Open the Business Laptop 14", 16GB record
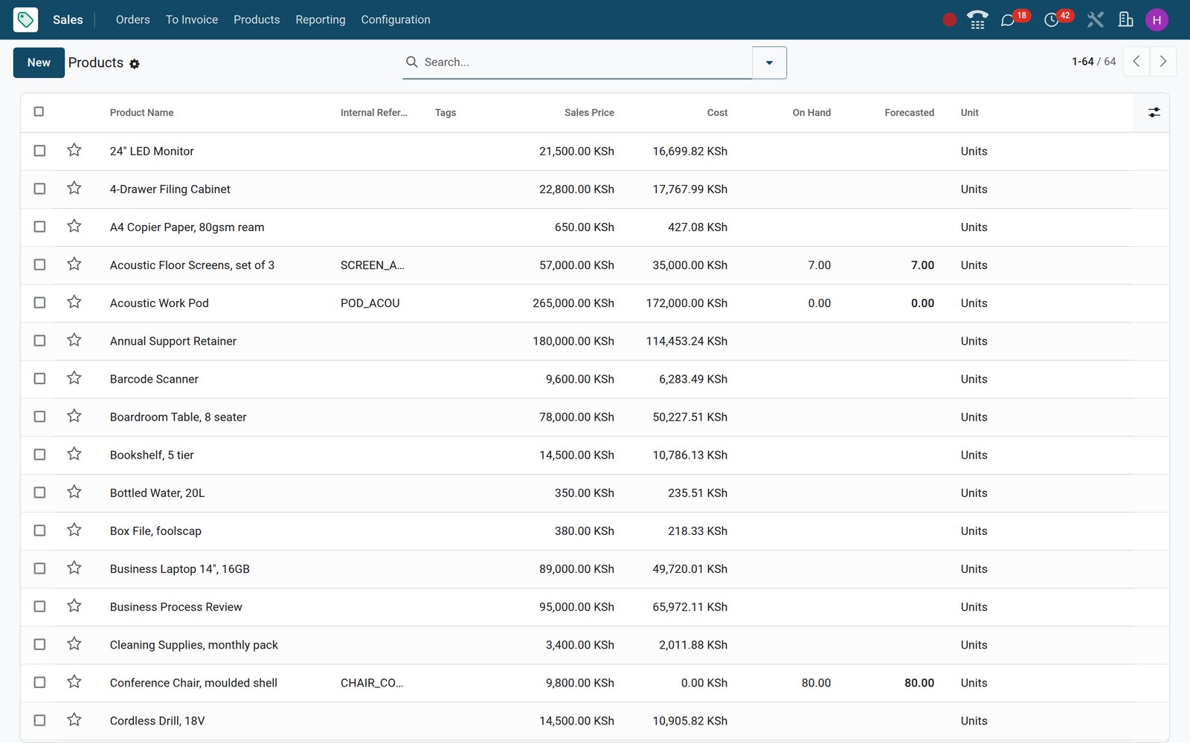This screenshot has height=743, width=1190. pos(180,569)
